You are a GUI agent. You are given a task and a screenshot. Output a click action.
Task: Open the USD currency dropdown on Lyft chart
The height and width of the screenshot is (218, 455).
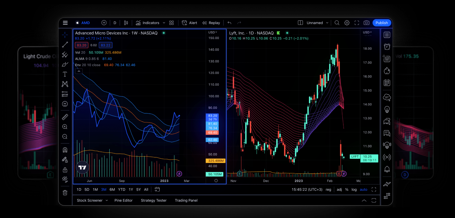click(x=367, y=32)
